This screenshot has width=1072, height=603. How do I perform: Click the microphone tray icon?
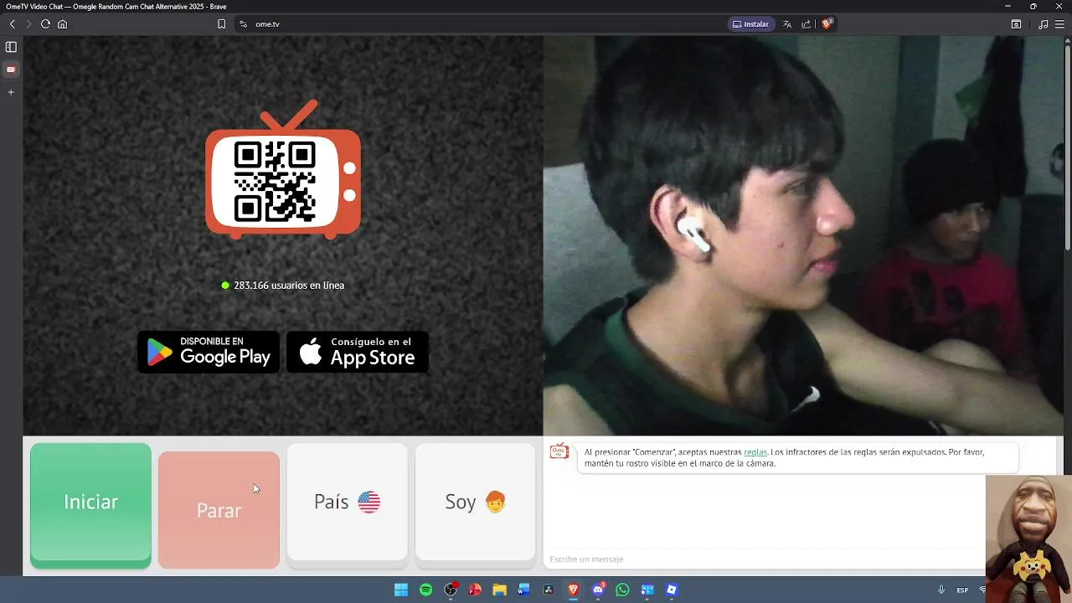(x=941, y=590)
